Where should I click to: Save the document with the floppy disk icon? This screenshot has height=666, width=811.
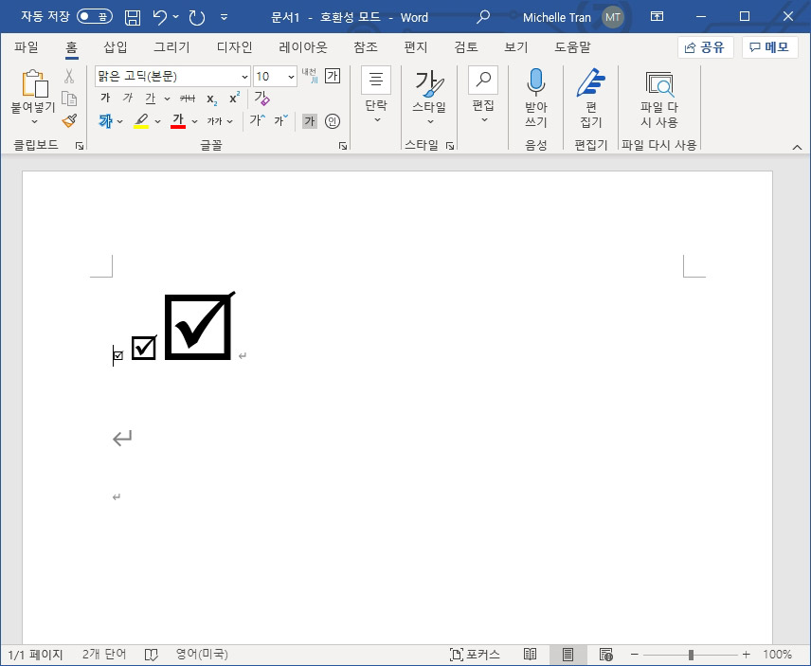(x=133, y=18)
